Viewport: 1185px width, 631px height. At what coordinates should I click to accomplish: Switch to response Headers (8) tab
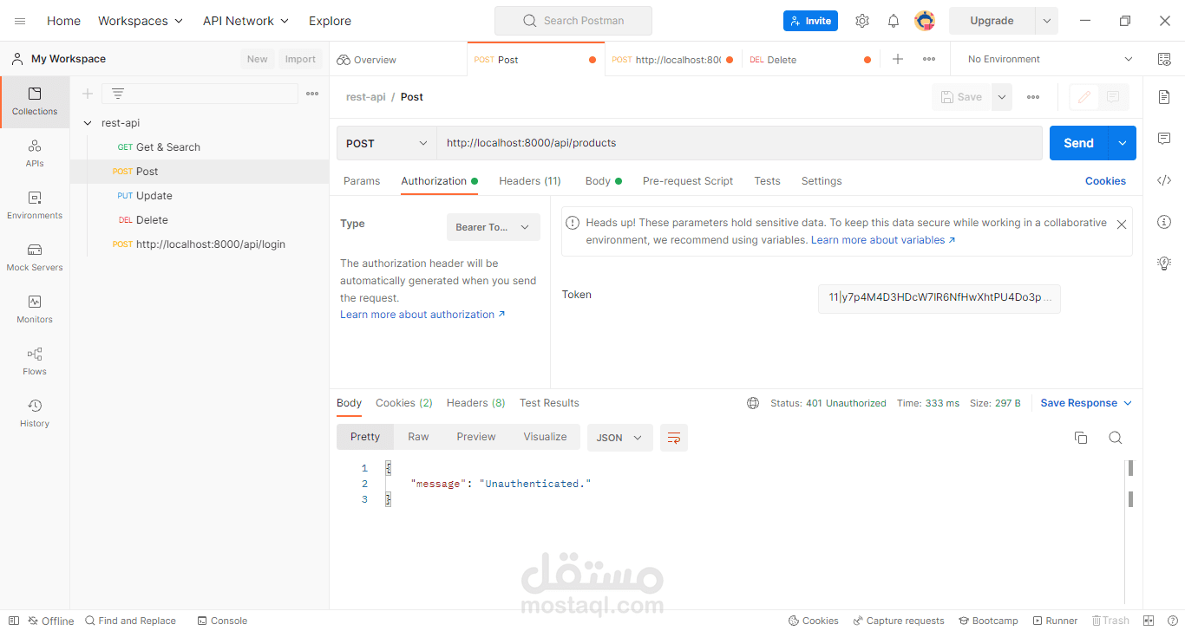click(x=475, y=403)
